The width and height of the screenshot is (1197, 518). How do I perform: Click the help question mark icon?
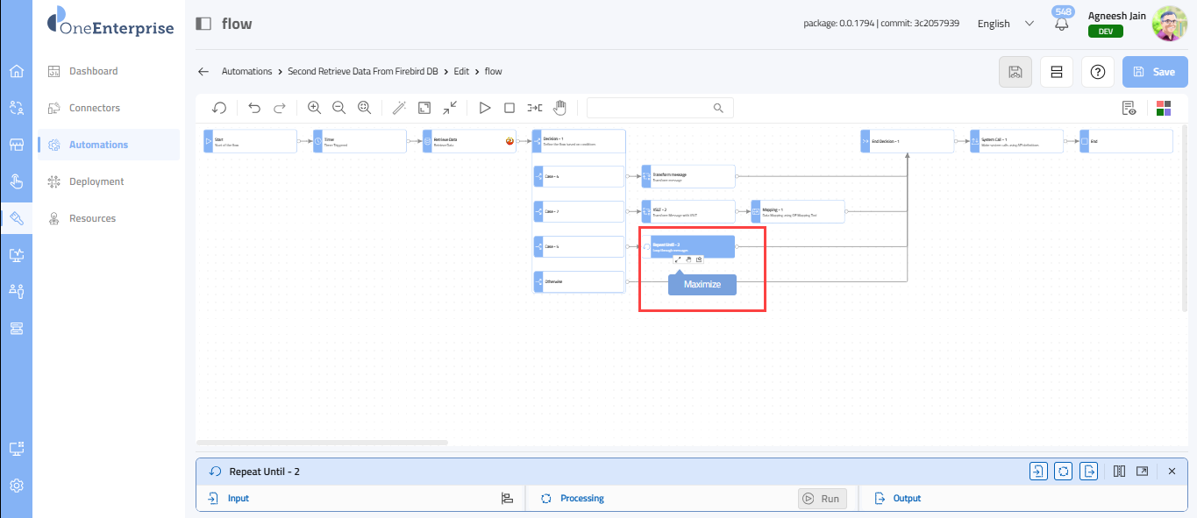coord(1097,72)
